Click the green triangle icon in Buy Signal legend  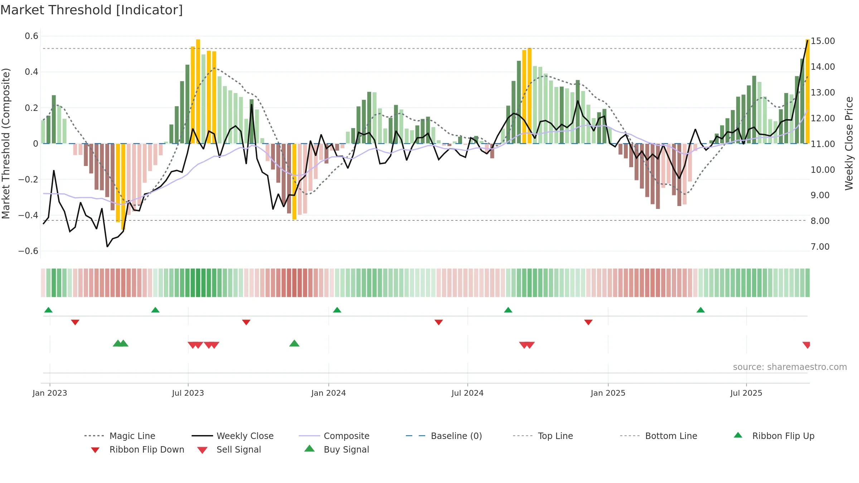point(310,448)
